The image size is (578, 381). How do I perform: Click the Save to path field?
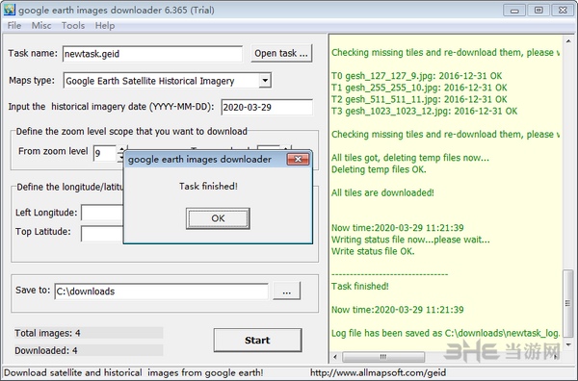click(x=162, y=292)
